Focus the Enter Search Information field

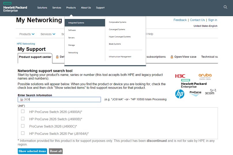coord(59,99)
